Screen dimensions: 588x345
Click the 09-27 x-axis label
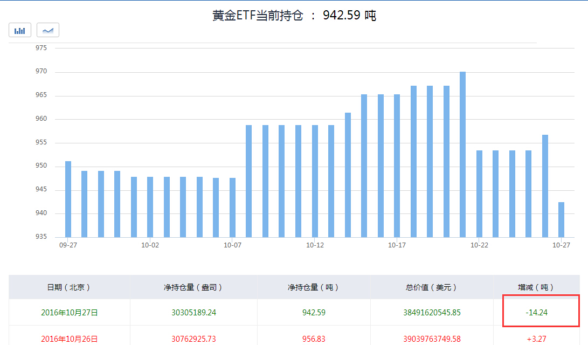tap(68, 245)
